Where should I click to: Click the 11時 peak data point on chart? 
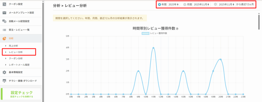click(x=153, y=48)
